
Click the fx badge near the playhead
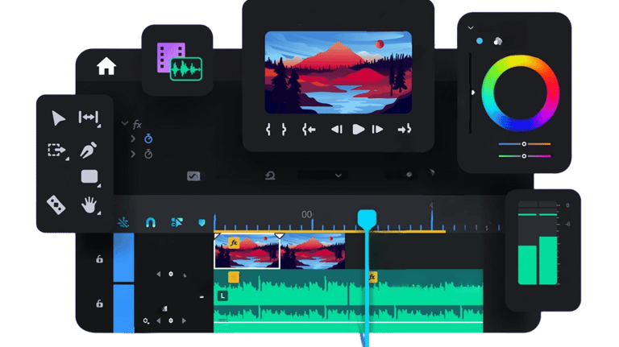click(372, 277)
